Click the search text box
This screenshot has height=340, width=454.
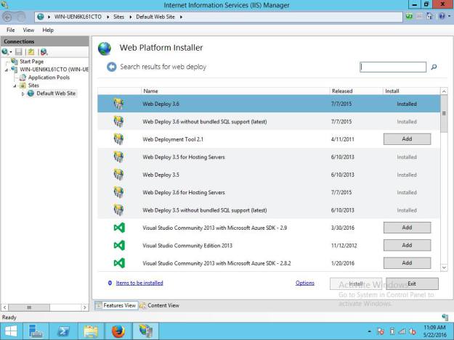click(x=393, y=67)
